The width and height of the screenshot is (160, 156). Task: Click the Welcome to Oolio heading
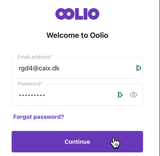click(x=77, y=35)
